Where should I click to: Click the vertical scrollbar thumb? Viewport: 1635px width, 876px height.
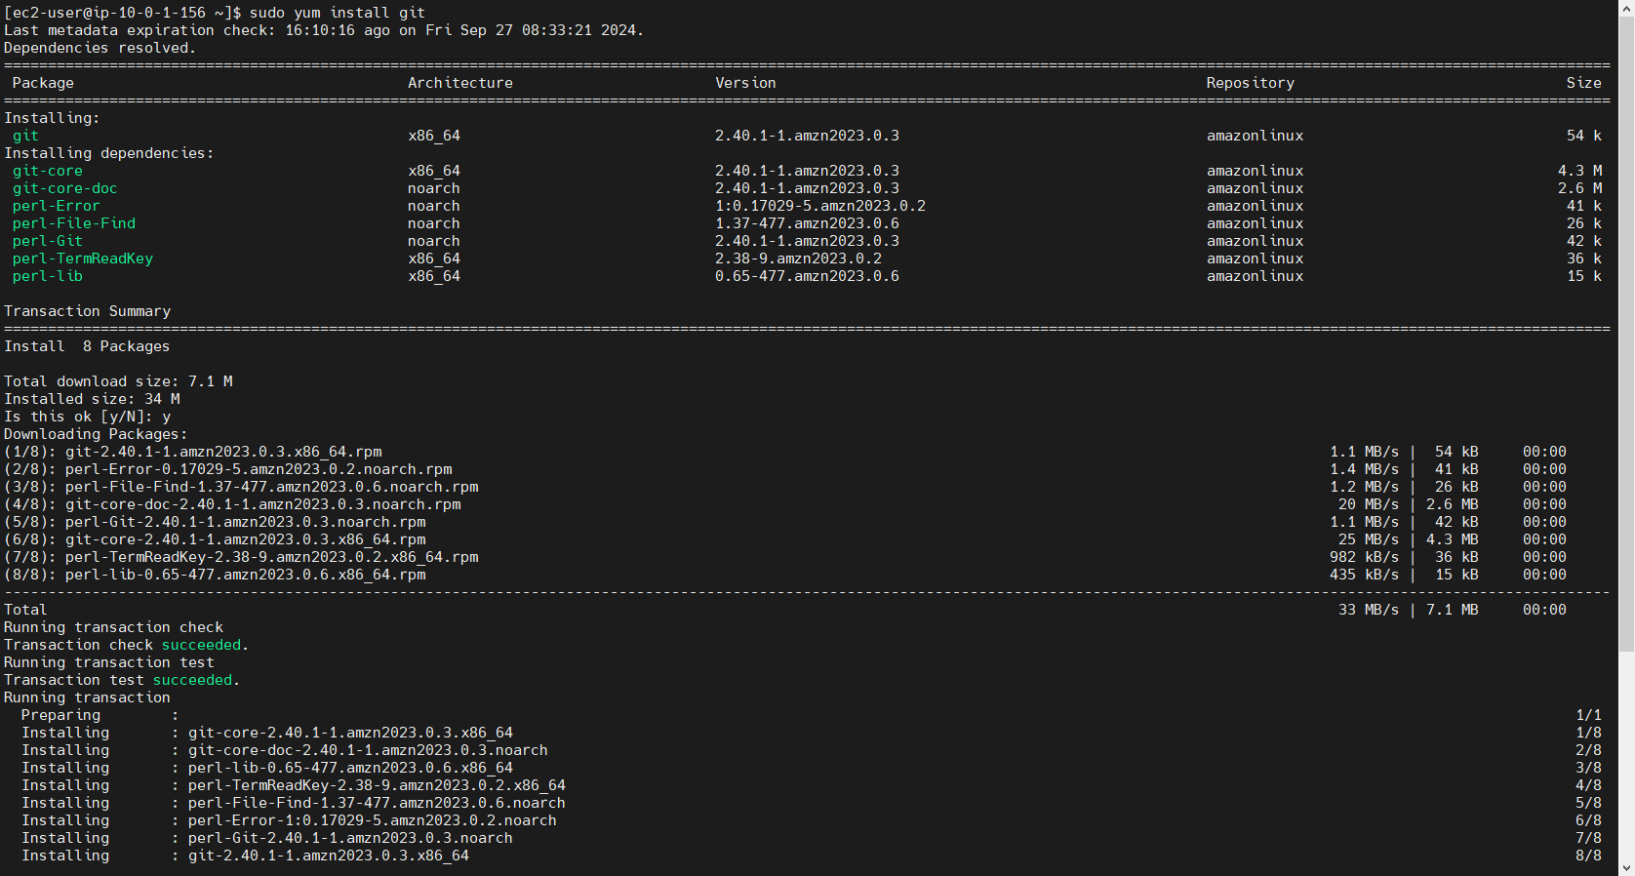1626,332
